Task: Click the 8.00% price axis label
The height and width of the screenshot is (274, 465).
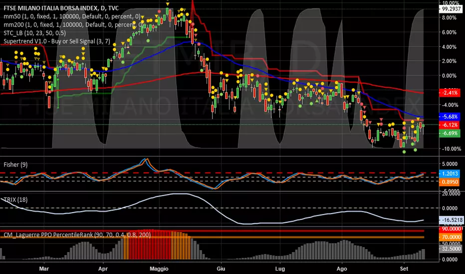Action: (x=449, y=17)
